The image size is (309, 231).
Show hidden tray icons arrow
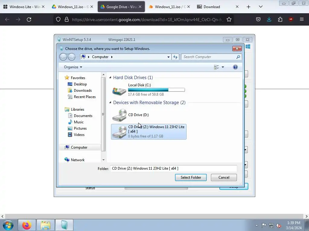pos(256,225)
